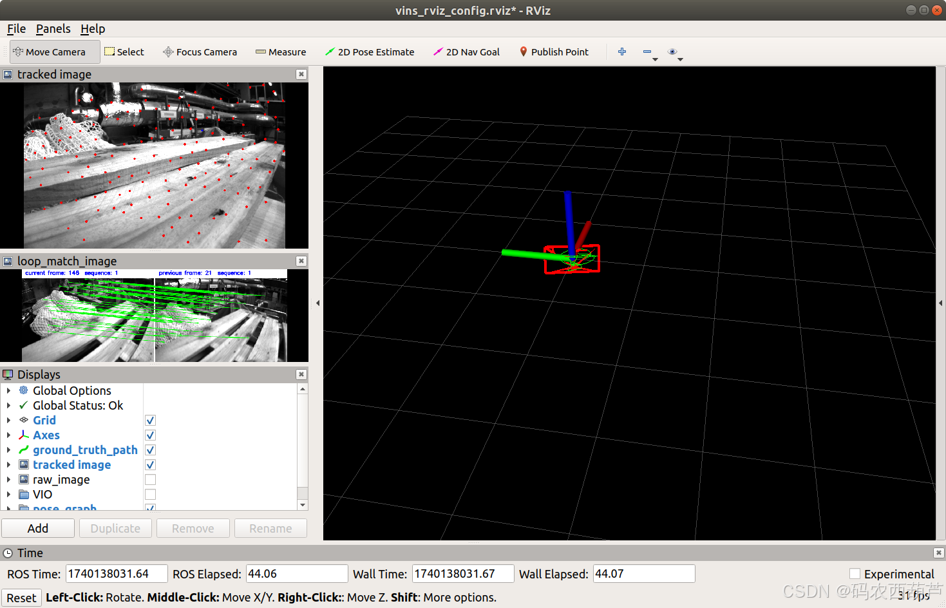
Task: Disable the Grid display
Action: click(x=149, y=420)
